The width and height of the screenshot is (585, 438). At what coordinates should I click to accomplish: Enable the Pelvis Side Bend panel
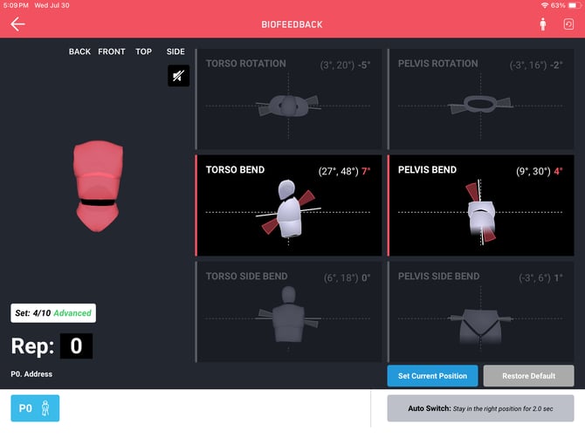click(480, 311)
